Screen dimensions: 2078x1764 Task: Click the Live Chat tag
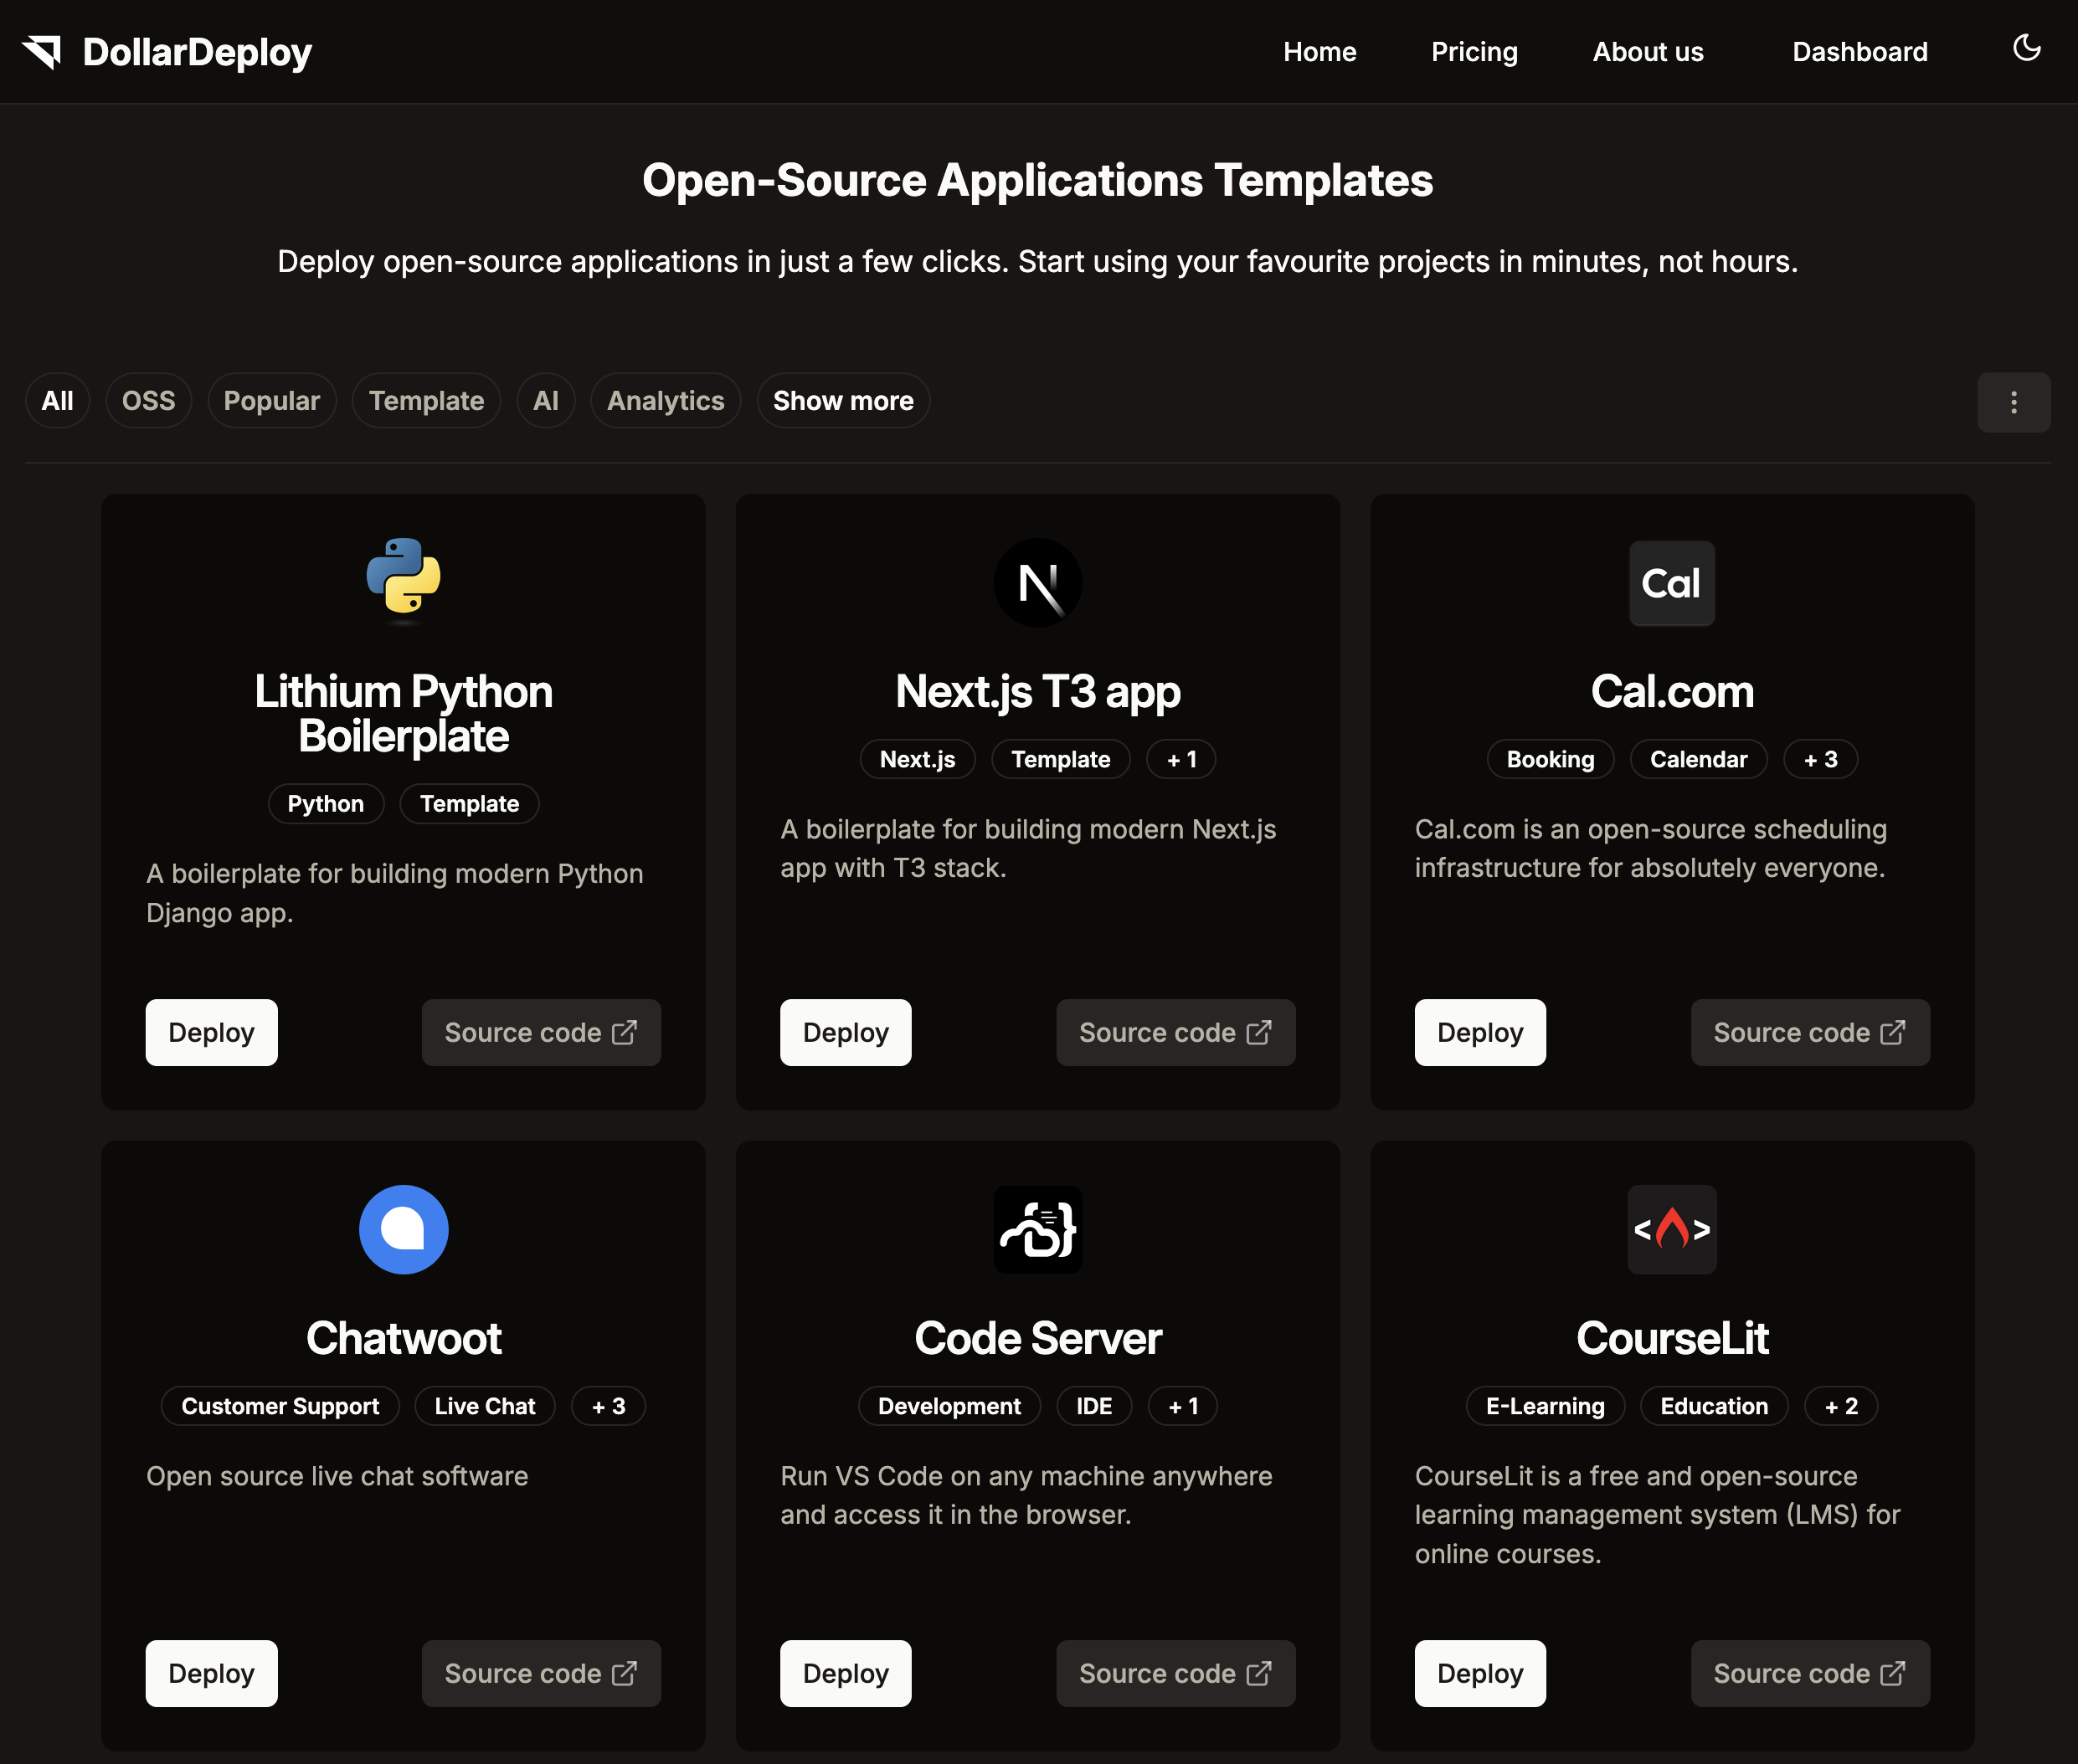pyautogui.click(x=486, y=1406)
